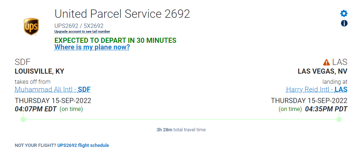The image size is (353, 148).
Task: Open the settings gear icon
Action: click(x=344, y=13)
